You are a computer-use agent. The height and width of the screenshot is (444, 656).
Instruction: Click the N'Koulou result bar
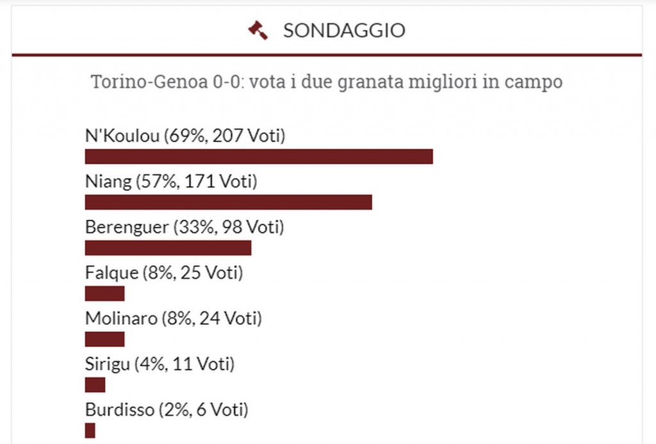coord(259,156)
